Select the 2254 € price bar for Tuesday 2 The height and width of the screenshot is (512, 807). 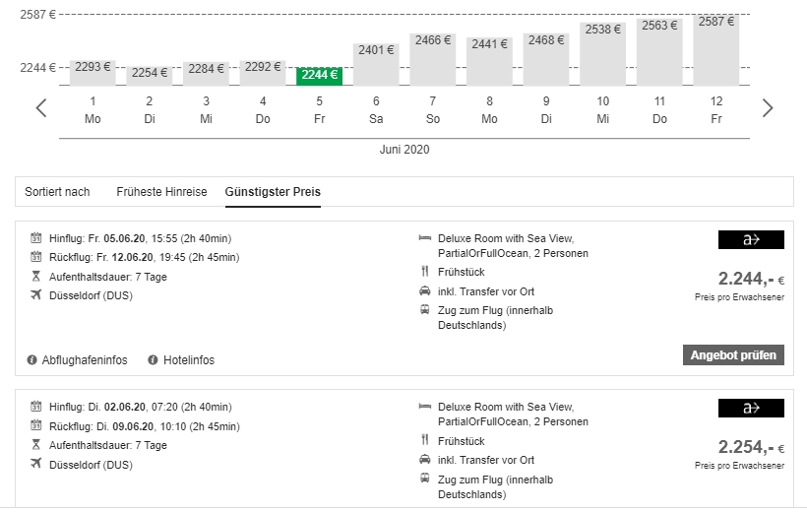pos(150,76)
